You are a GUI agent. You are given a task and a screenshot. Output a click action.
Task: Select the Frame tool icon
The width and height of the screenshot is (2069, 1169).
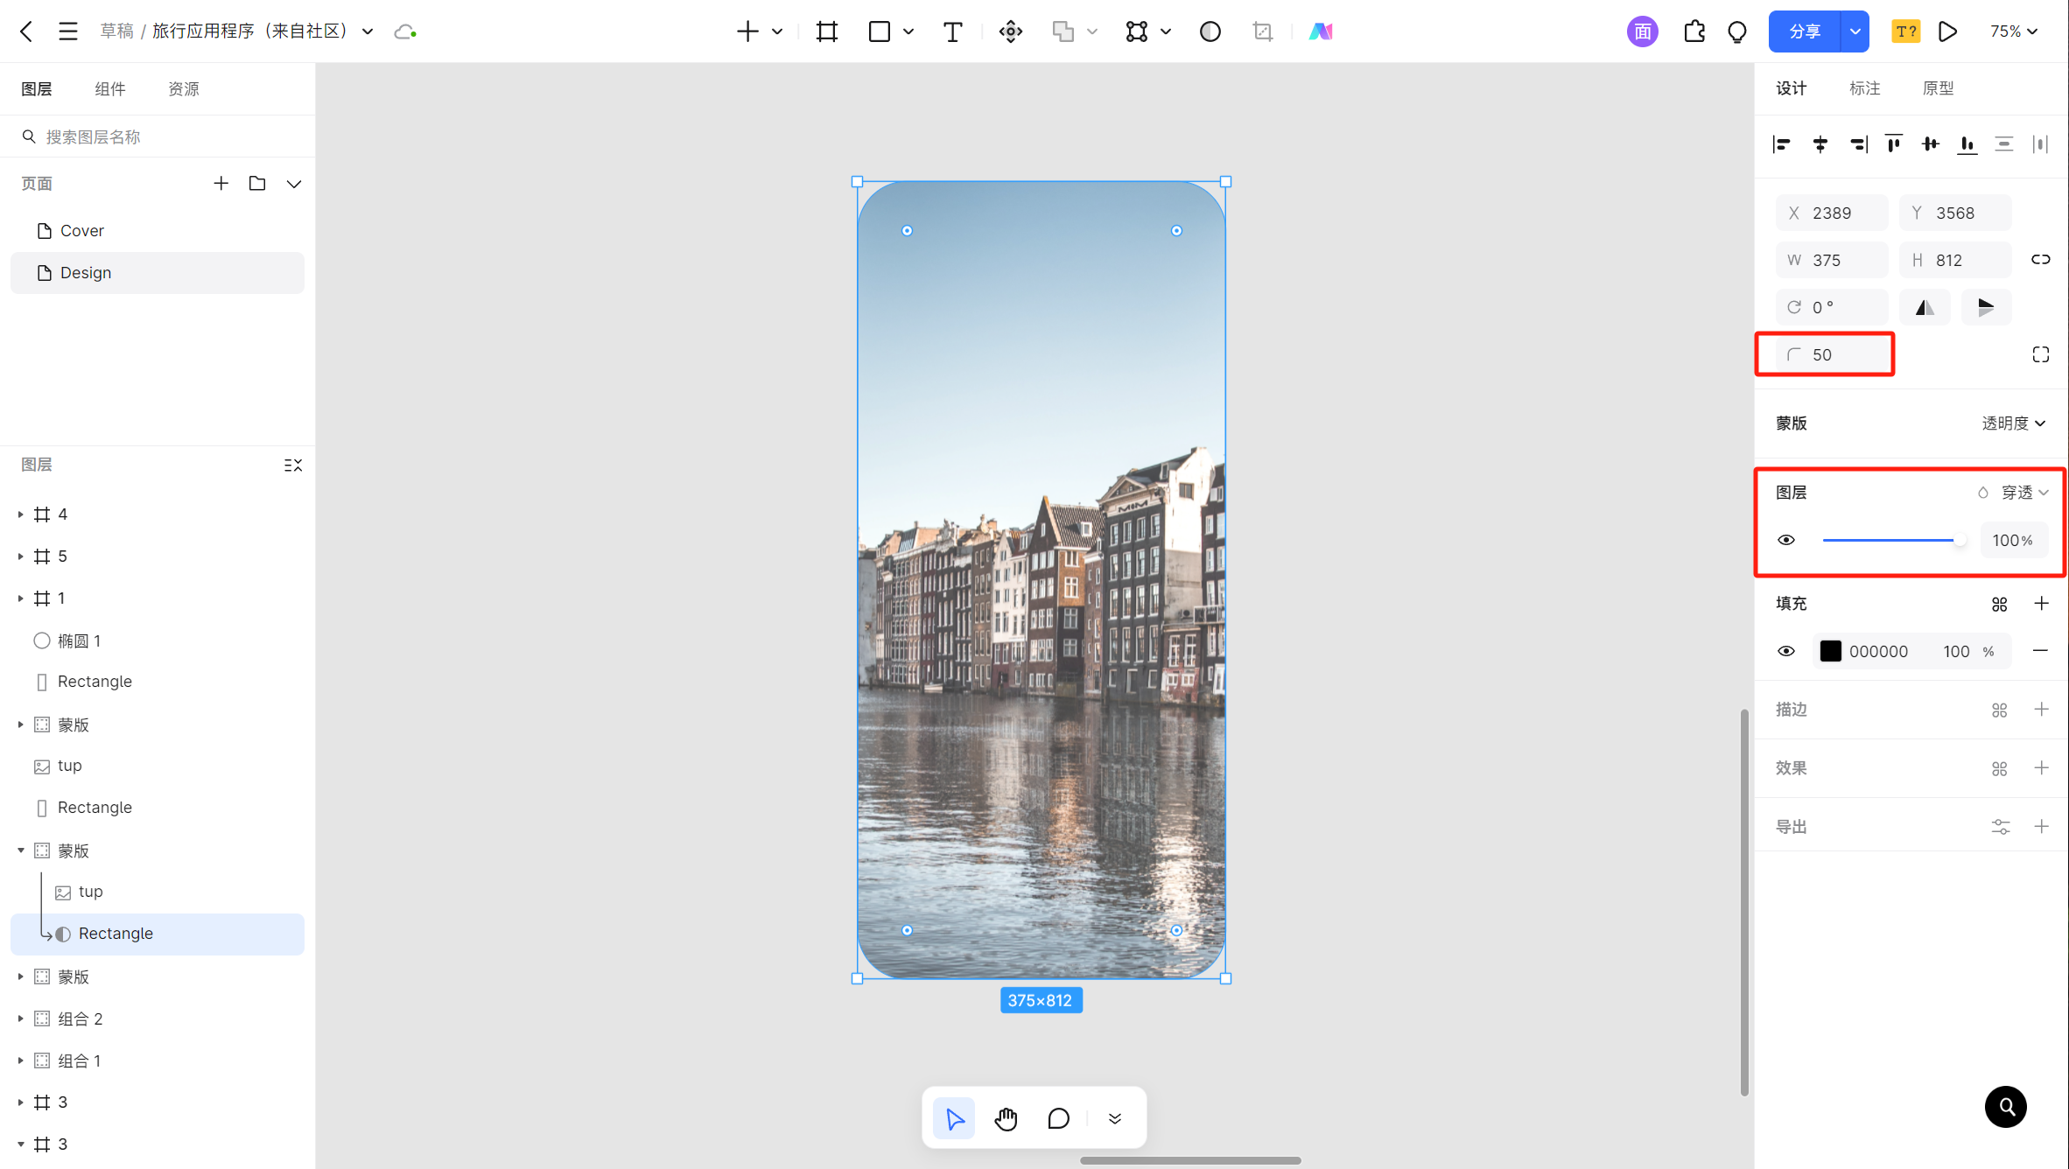point(826,32)
